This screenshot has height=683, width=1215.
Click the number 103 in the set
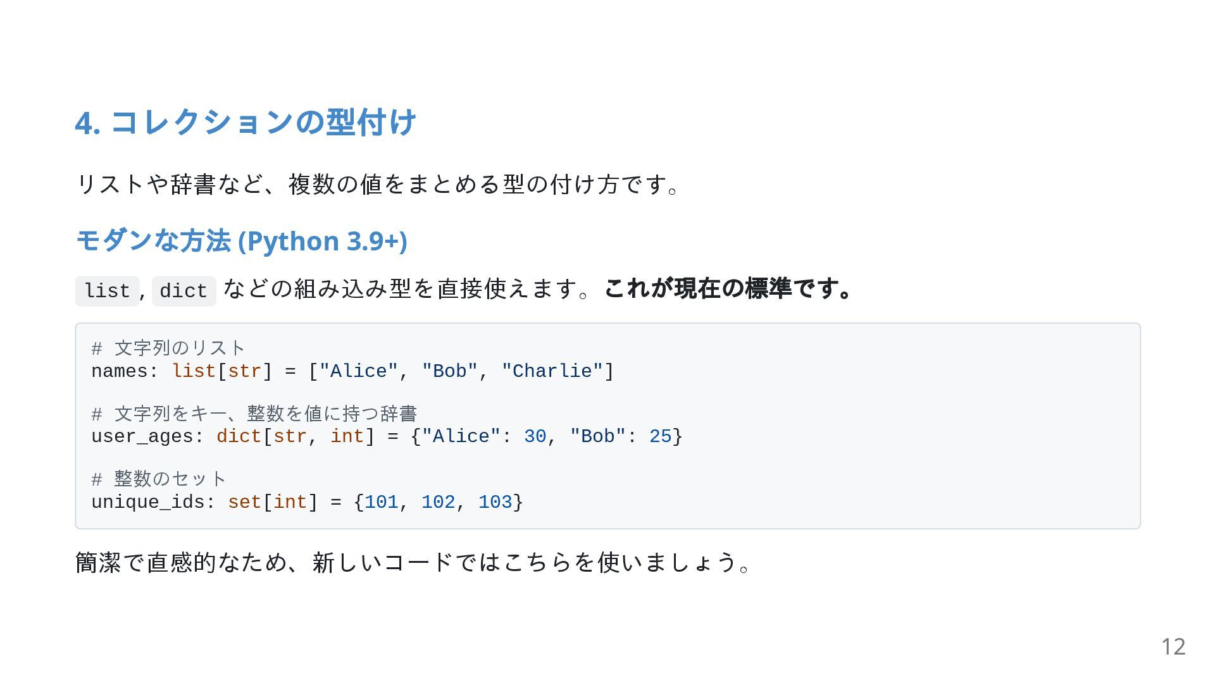(x=495, y=502)
